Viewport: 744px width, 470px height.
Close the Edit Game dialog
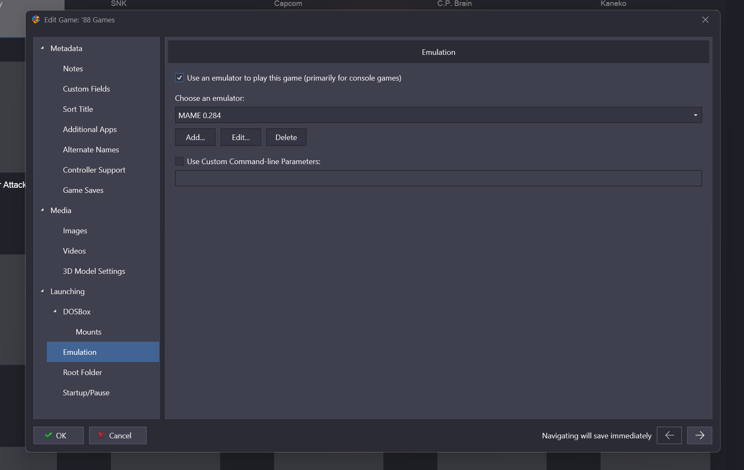(705, 20)
